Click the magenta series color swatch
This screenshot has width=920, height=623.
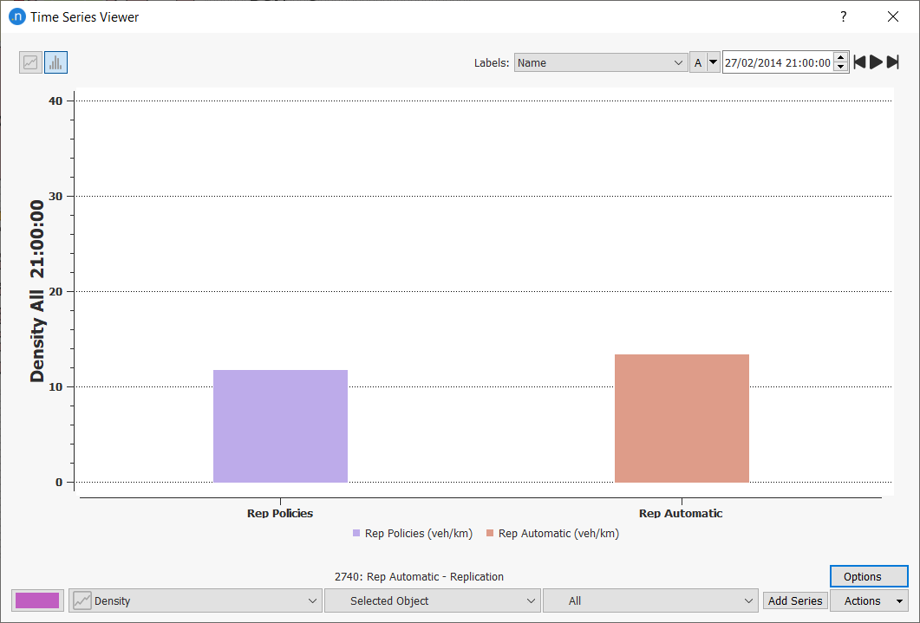(37, 600)
